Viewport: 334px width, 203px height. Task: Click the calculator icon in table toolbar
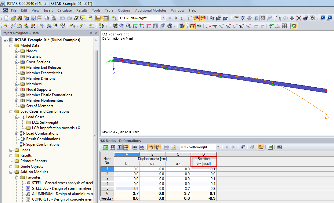click(279, 147)
